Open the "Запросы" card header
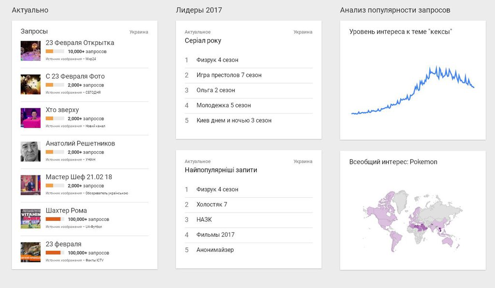The image size is (495, 288). coord(34,31)
